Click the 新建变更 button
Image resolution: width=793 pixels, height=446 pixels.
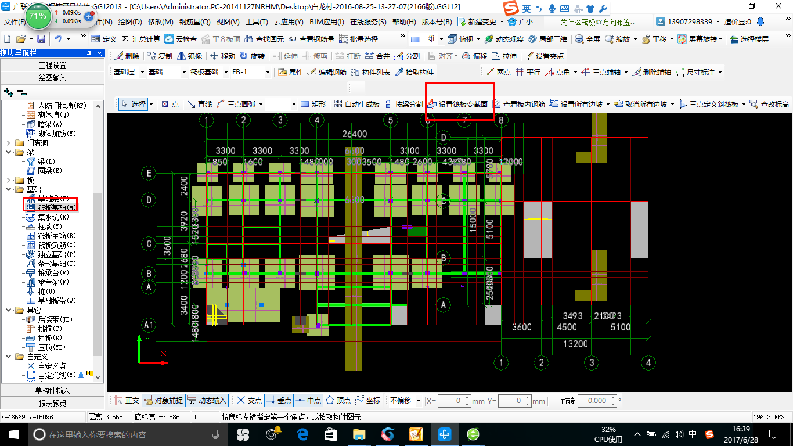tap(482, 22)
